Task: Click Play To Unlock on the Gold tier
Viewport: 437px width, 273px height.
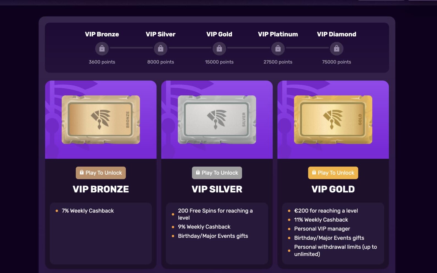Action: 333,173
